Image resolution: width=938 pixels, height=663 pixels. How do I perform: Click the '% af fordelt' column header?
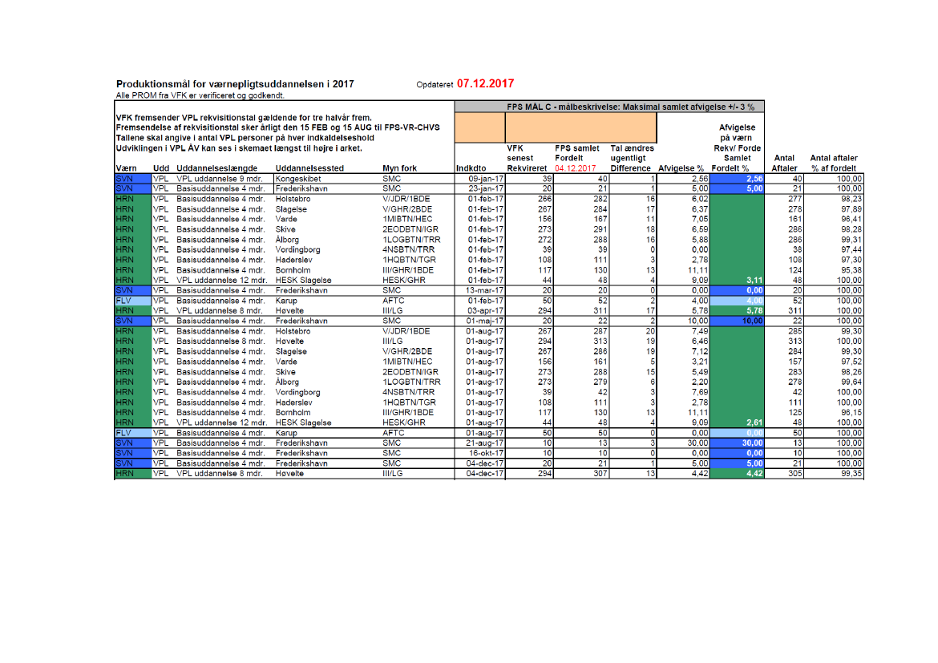[834, 168]
